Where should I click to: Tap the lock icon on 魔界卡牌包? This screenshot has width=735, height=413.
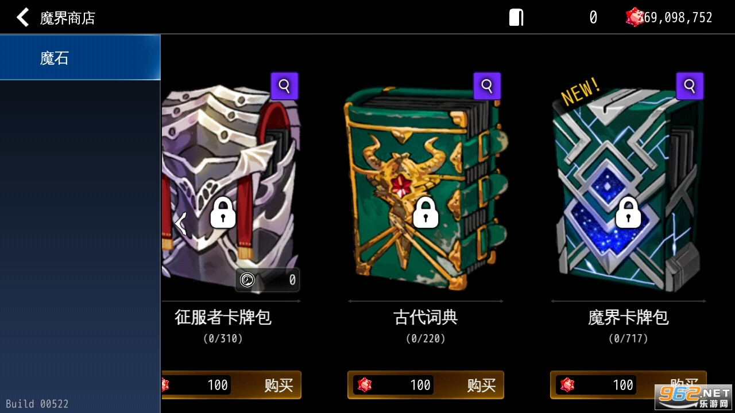pos(628,212)
